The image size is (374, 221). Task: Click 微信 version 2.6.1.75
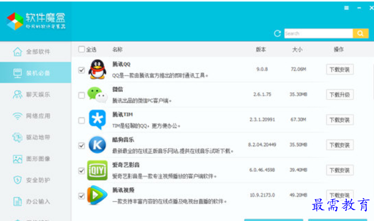(x=262, y=94)
